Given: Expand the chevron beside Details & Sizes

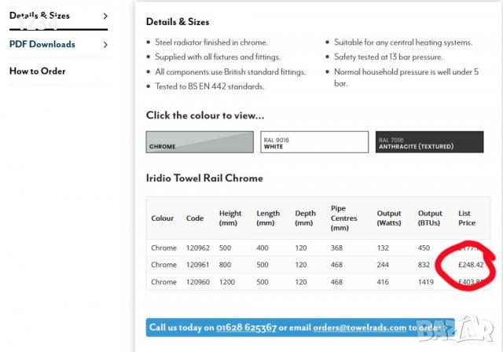Looking at the screenshot, I should pos(105,16).
